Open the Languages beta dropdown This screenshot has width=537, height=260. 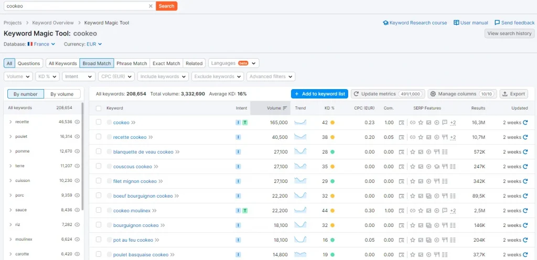[233, 63]
